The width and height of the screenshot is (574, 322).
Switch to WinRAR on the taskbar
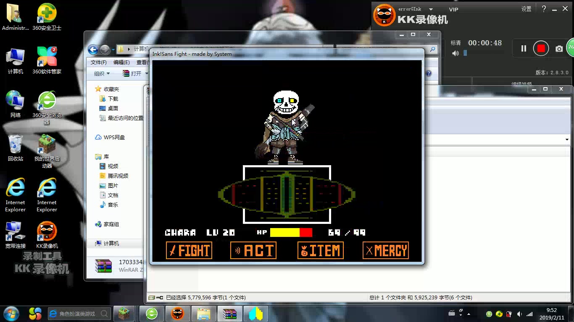[x=230, y=314]
